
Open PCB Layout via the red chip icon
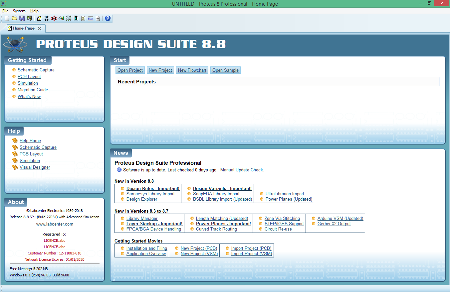tap(54, 18)
